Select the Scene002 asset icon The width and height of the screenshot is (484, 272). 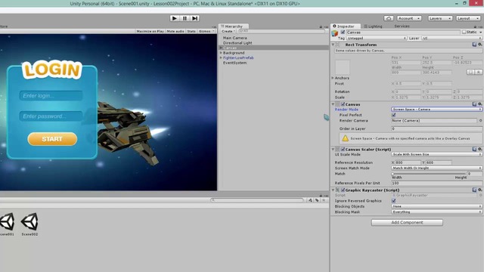(29, 221)
